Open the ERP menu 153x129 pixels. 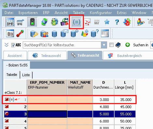click(x=46, y=13)
